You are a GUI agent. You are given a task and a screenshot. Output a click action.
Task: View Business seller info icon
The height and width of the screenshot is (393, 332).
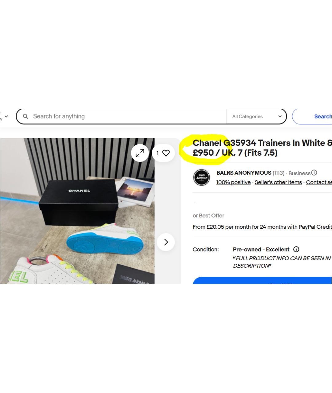(314, 173)
